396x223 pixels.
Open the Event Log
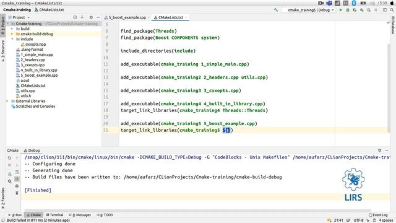(378, 215)
